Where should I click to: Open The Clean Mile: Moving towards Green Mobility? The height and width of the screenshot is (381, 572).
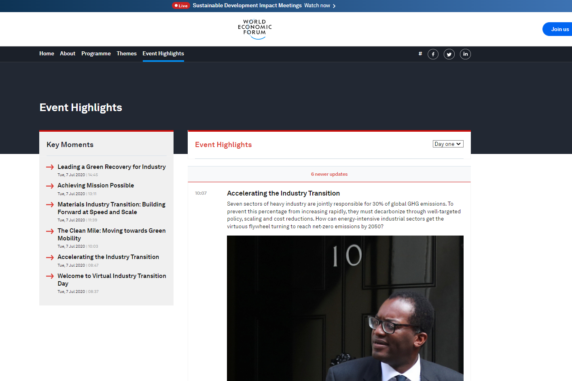tap(112, 234)
